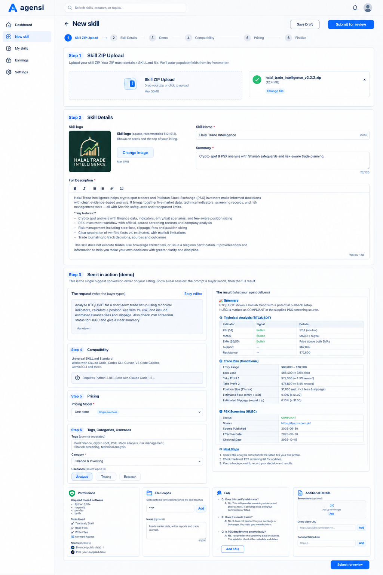Add the glob pattern in File Scopes
The width and height of the screenshot is (383, 575).
click(x=201, y=508)
